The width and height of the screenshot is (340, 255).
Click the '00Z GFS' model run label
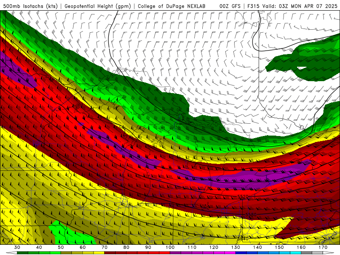click(x=230, y=6)
